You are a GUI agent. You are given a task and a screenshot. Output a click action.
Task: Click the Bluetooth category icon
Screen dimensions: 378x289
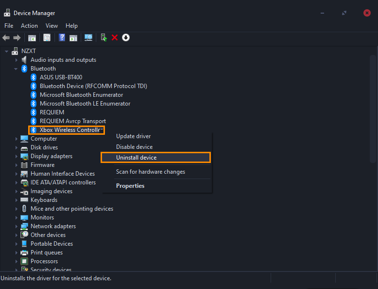24,69
